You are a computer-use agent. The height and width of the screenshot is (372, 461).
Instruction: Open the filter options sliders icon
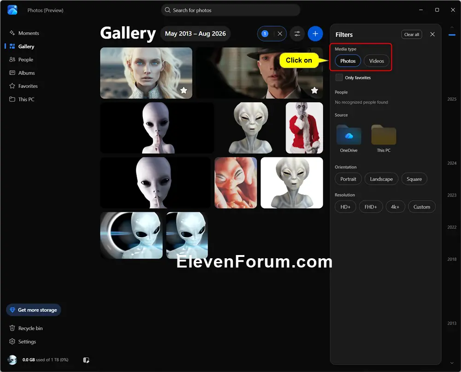[297, 34]
